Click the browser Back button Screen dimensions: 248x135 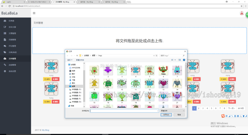[x=2, y=6]
